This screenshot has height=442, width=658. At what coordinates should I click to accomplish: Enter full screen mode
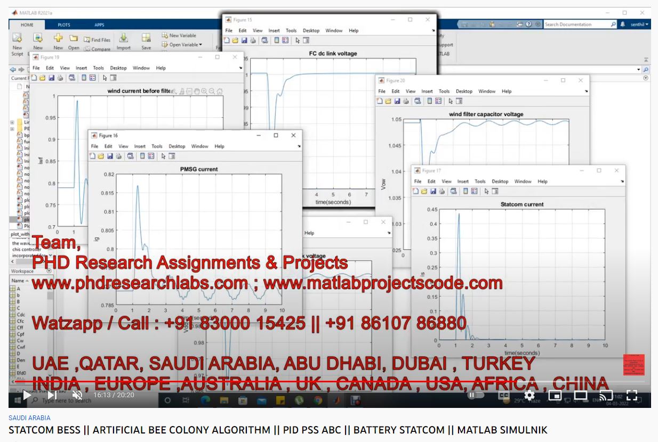click(632, 395)
